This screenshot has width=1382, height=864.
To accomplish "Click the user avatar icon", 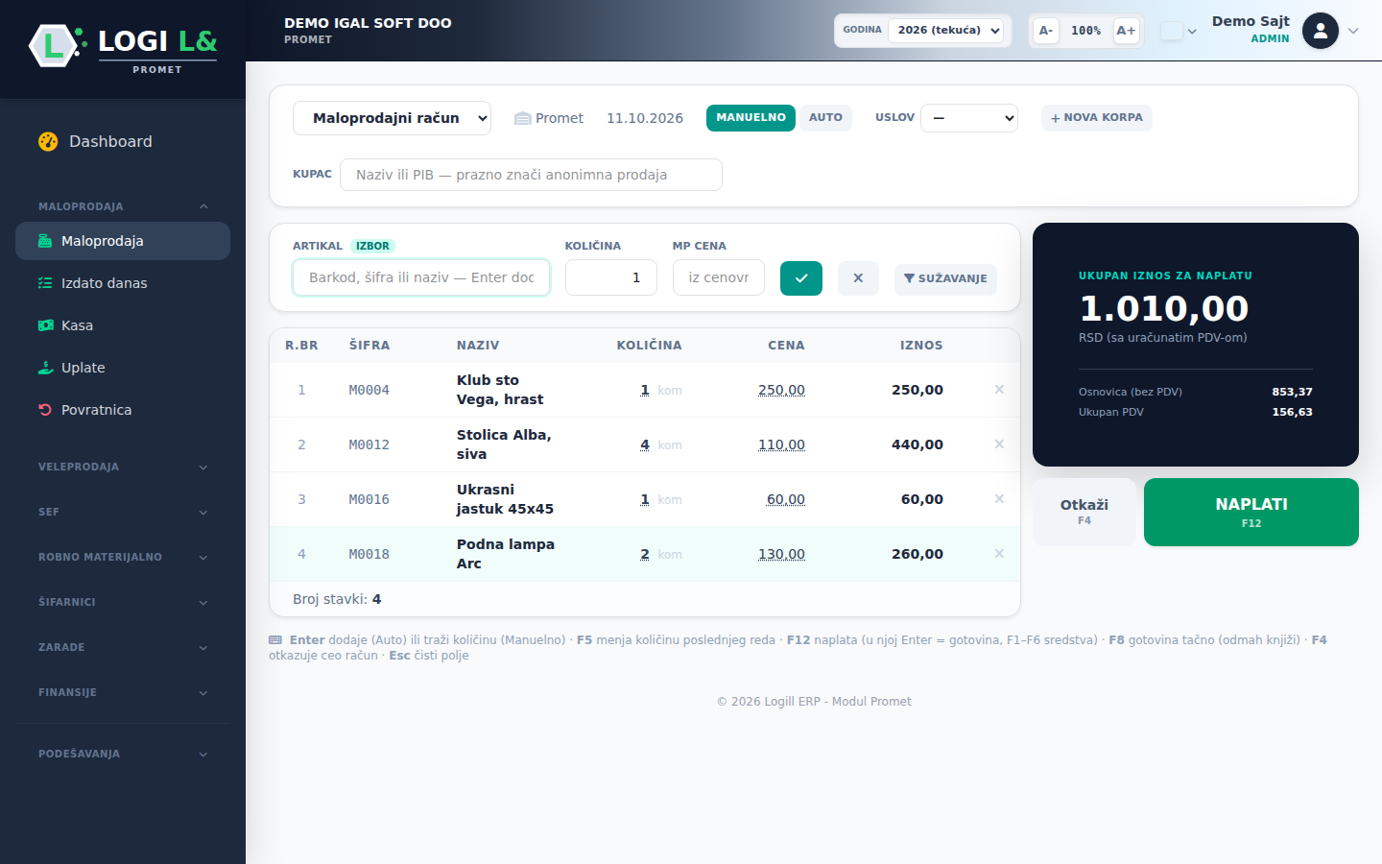I will point(1321,31).
